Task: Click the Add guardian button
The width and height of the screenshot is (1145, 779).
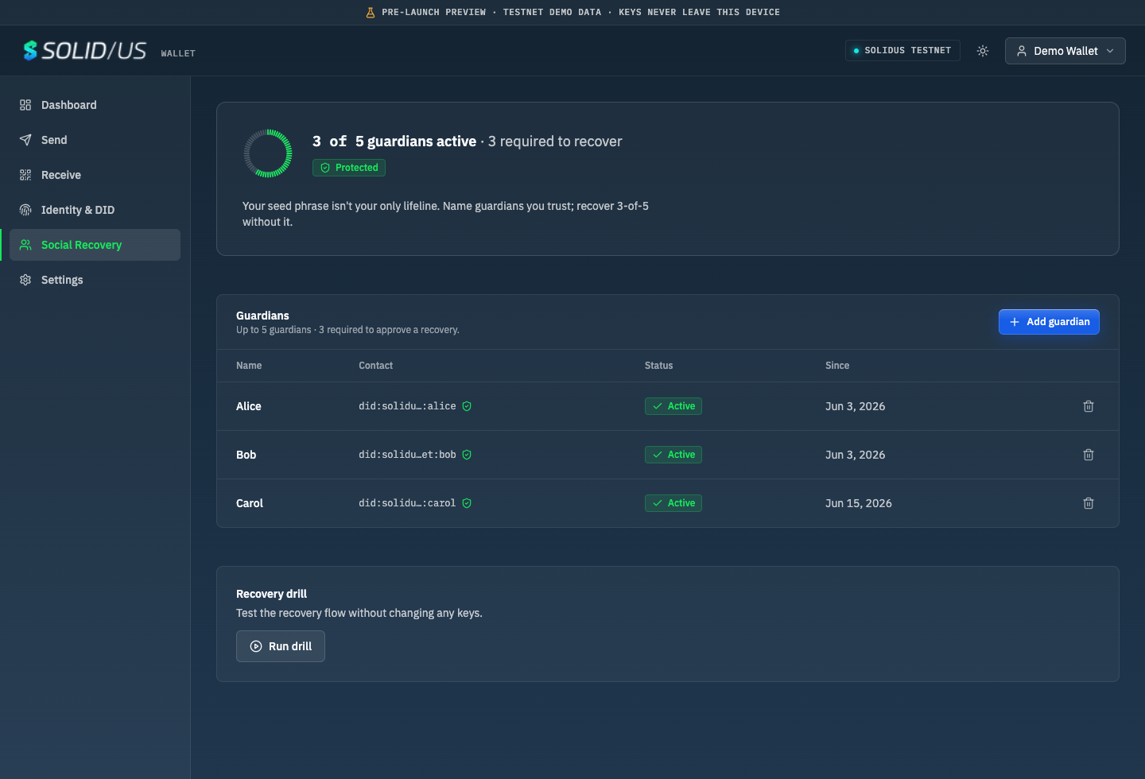Action: pos(1049,322)
